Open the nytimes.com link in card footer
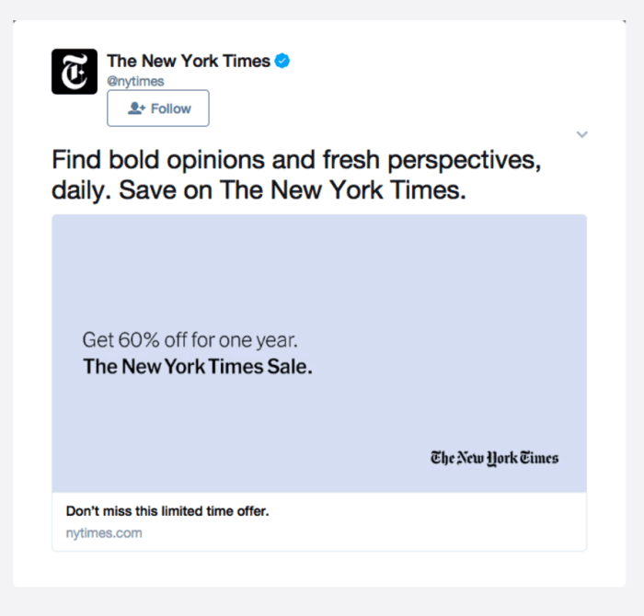644x616 pixels. [104, 532]
